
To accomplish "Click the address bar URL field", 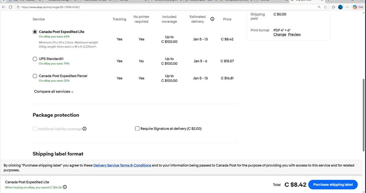I will 147,7.
